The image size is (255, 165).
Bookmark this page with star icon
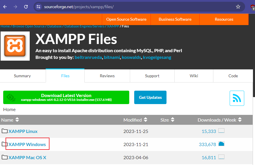(x=238, y=7)
